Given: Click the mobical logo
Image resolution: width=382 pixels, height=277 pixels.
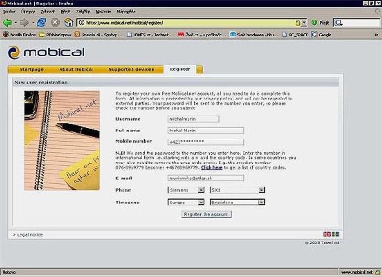Looking at the screenshot, I should pos(46,52).
